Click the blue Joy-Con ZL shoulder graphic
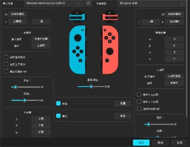The width and height of the screenshot is (190, 147). 78,13
